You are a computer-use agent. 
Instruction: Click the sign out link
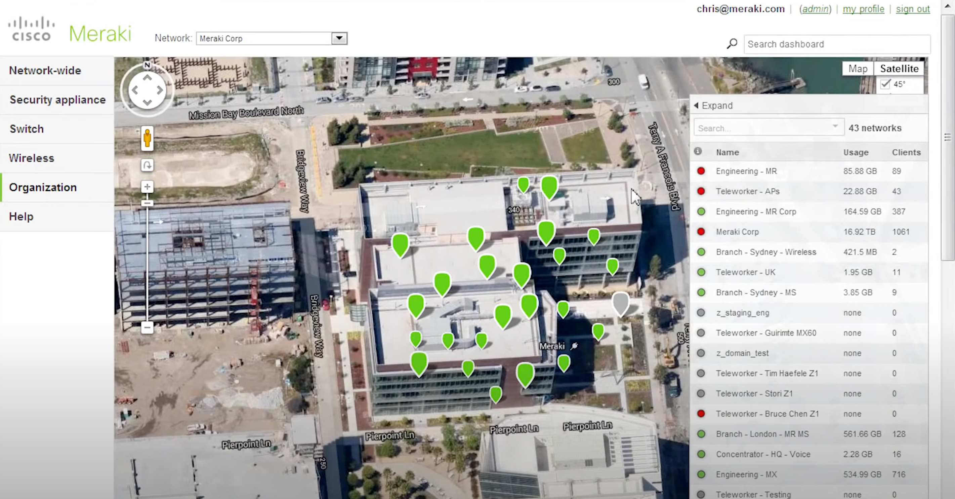point(913,9)
